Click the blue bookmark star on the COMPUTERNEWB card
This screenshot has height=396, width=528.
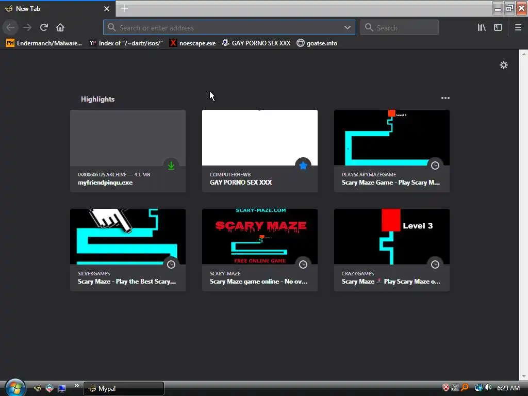point(303,166)
